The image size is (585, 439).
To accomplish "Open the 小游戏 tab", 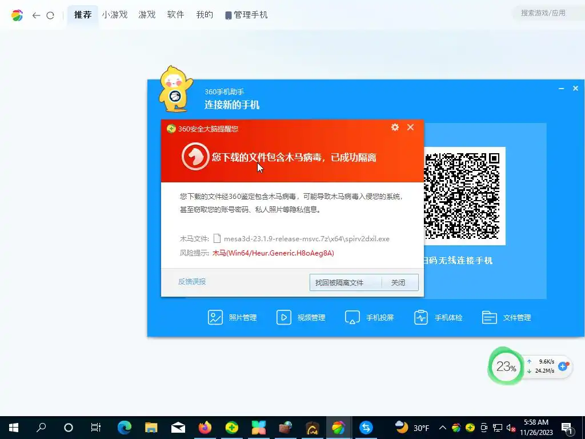I will tap(115, 15).
